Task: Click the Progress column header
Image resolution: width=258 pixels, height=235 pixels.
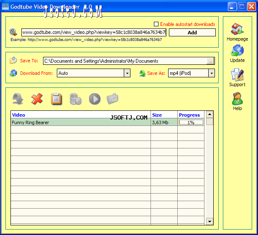Action: coord(191,115)
